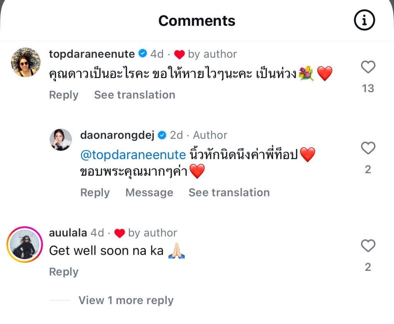The height and width of the screenshot is (324, 394).
Task: Open daonarongdej's profile avatar
Action: coord(61,139)
